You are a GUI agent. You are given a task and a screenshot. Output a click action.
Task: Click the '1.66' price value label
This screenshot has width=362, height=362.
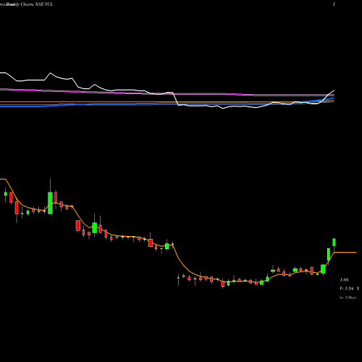pyautogui.click(x=345, y=280)
